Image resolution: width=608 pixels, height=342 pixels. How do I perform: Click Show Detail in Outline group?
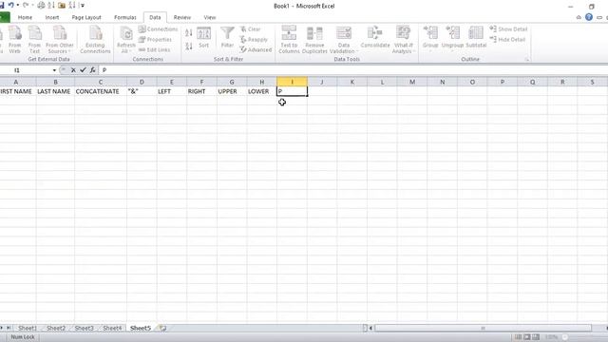[x=508, y=29]
